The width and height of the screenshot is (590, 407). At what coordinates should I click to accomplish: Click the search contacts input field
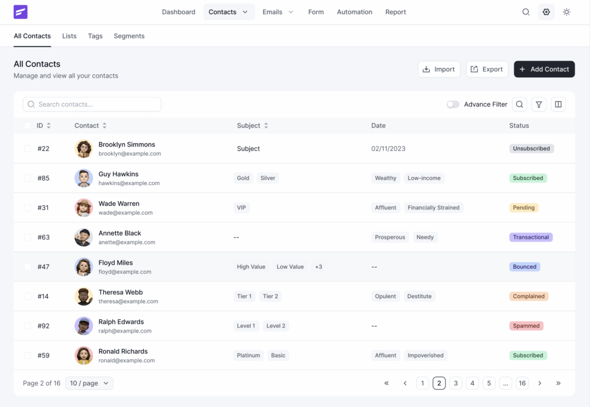point(92,104)
